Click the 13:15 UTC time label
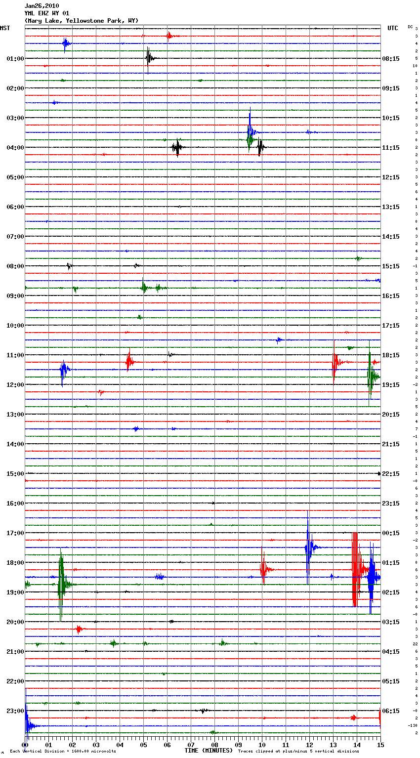This screenshot has width=420, height=758. click(391, 207)
